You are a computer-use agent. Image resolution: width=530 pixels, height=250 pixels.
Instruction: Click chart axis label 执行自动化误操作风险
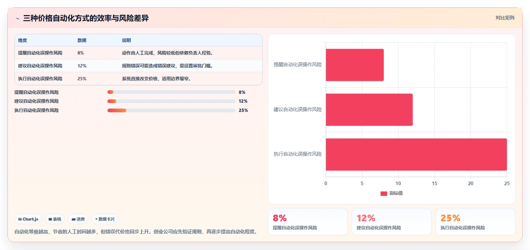coord(297,154)
